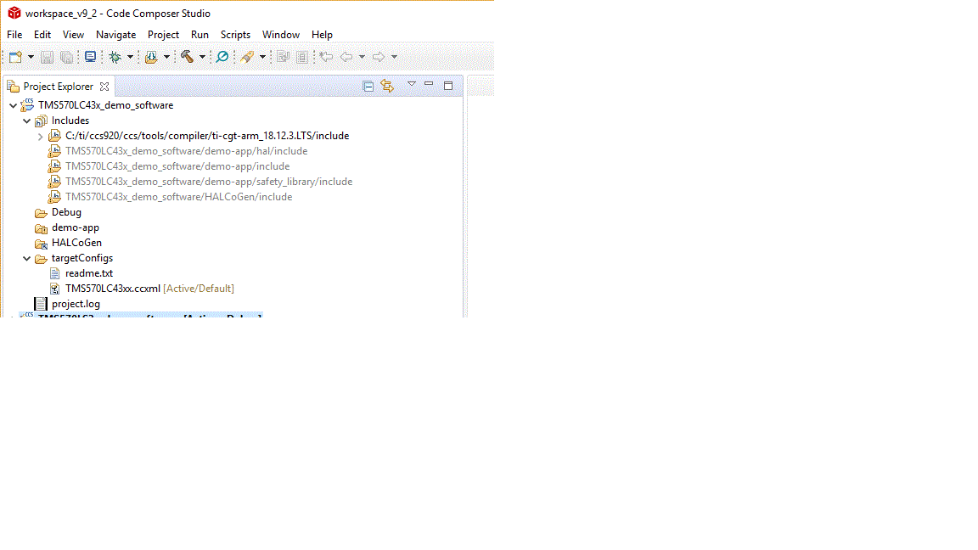Image resolution: width=978 pixels, height=550 pixels.
Task: Select the Includes tree item
Action: click(x=70, y=121)
